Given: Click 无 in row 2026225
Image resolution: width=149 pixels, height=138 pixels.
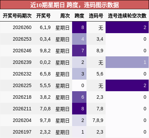Looking at the screenshot, I should click(101, 86).
